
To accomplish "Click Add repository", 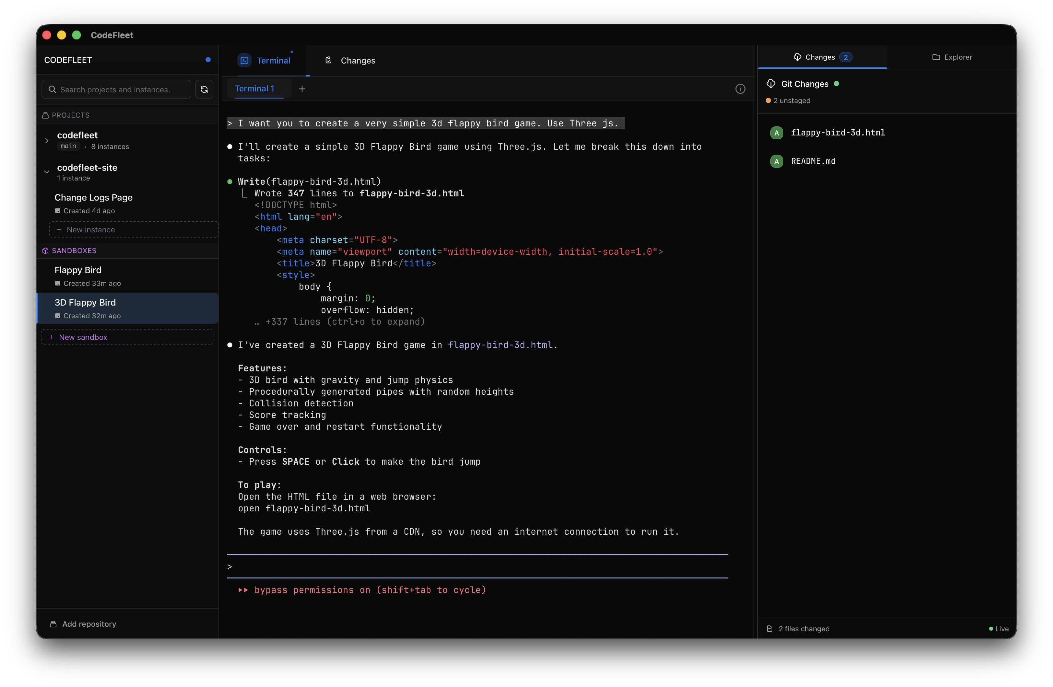I will [x=83, y=624].
